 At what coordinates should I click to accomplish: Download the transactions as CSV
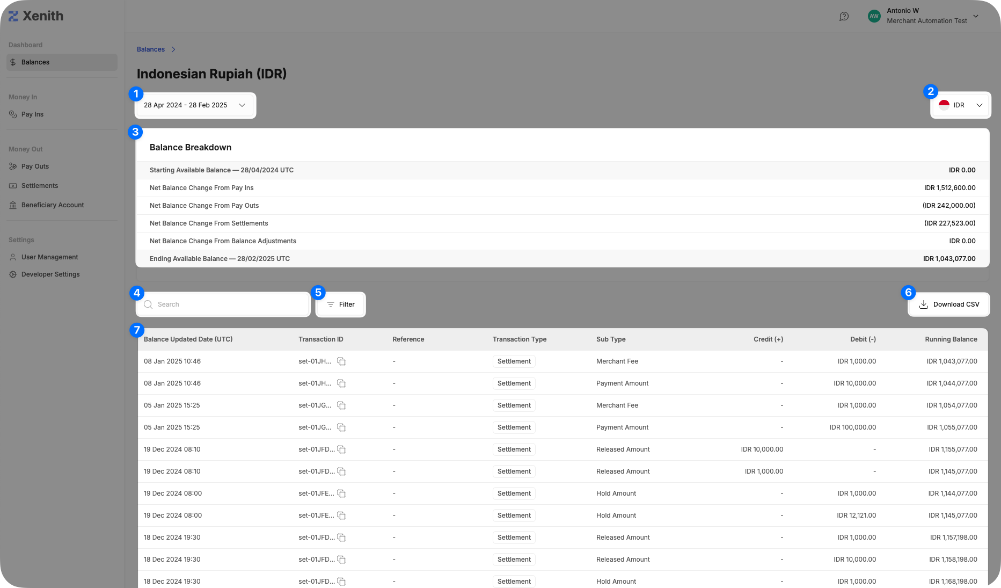pyautogui.click(x=949, y=304)
